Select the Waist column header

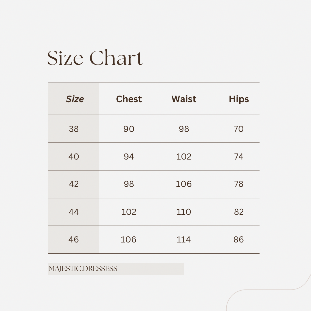click(184, 99)
